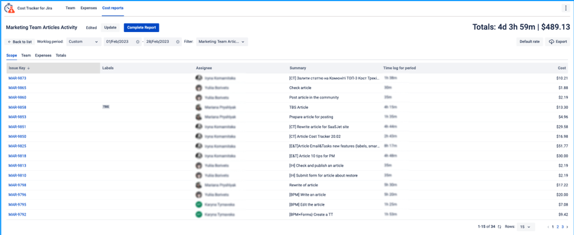Open issue MAR-9858
The height and width of the screenshot is (235, 574).
pyautogui.click(x=17, y=107)
